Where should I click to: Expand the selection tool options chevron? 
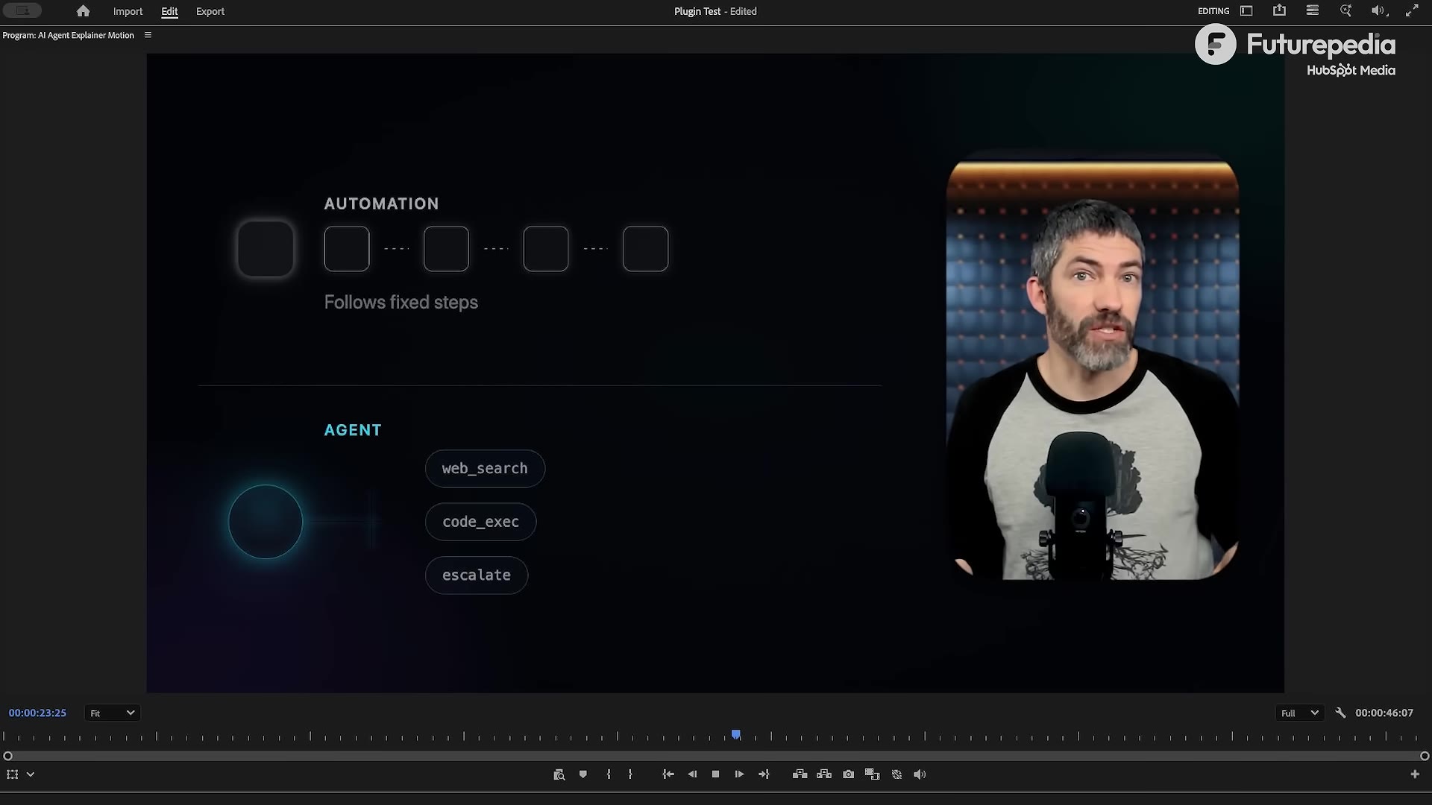[31, 774]
